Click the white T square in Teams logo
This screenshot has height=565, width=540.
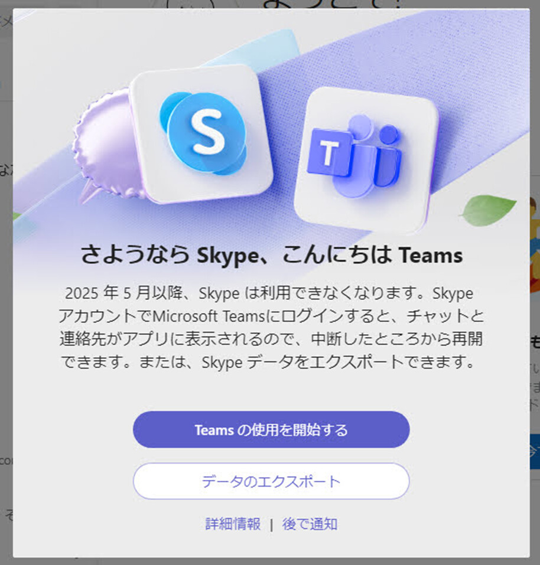point(329,153)
